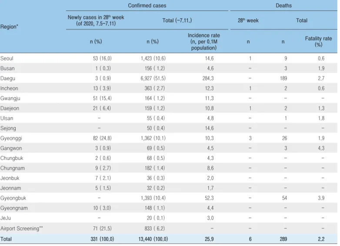This screenshot has height=246, width=340.
Task: Click Daegu's total '6,927 (51.5)'
Action: [x=153, y=78]
